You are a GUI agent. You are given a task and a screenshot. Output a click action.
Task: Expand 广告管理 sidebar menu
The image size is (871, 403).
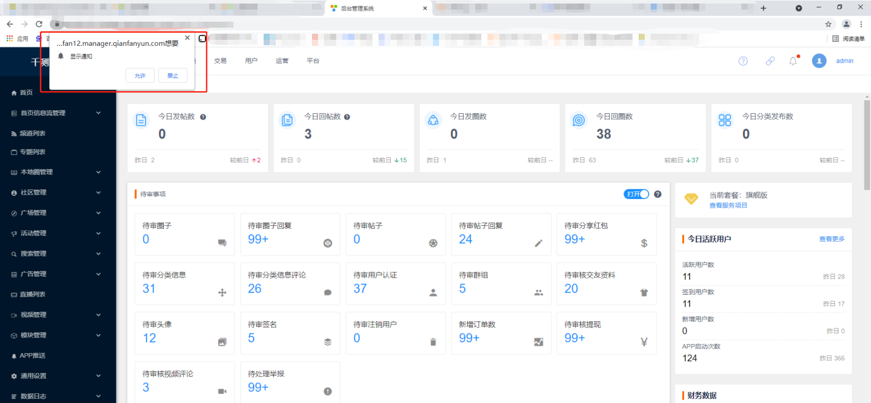tap(58, 274)
